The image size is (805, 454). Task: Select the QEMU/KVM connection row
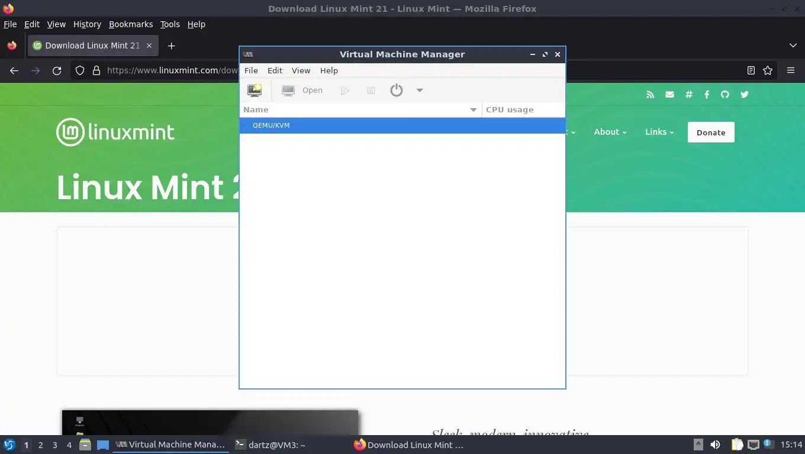pos(402,125)
